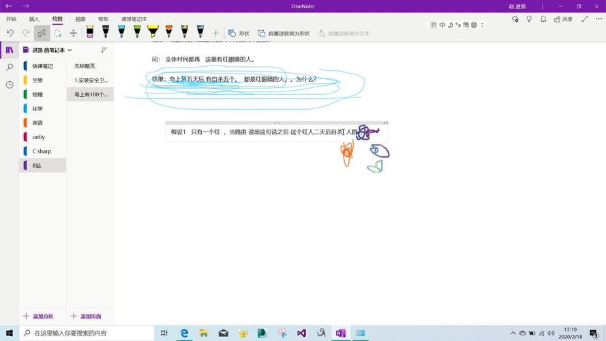Screen dimensions: 606x341
Task: Choose the green pen
Action: click(137, 31)
